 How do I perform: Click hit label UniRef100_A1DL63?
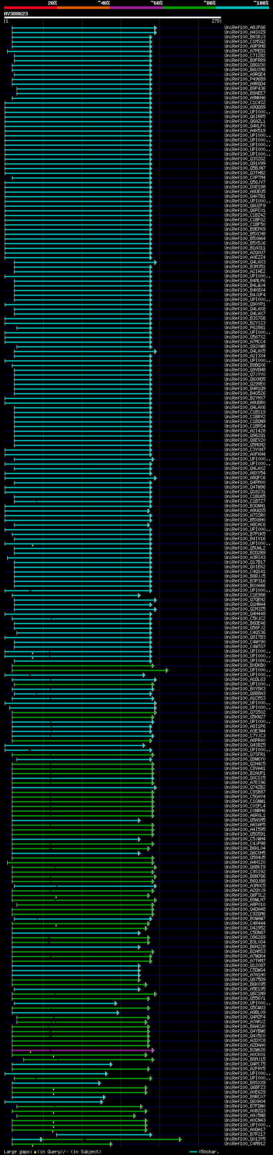point(245,679)
